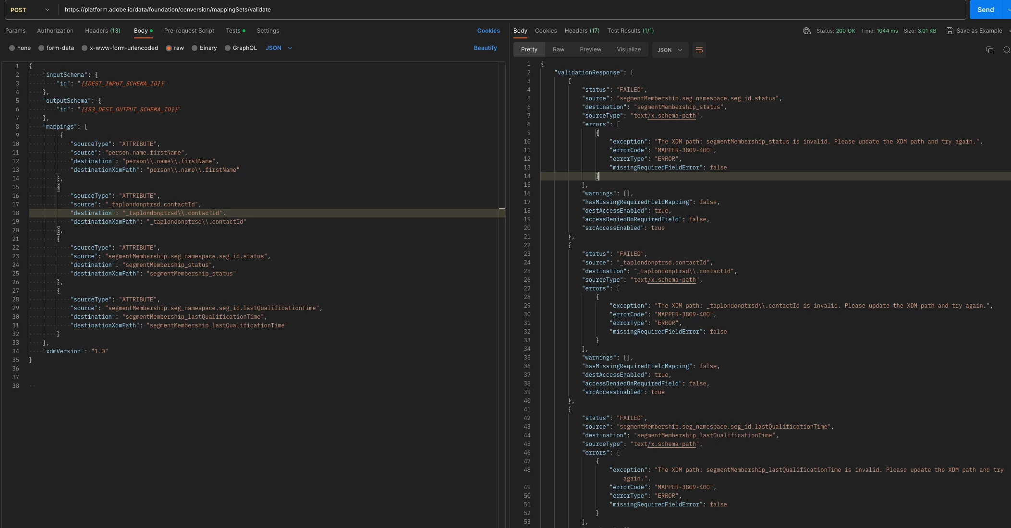Choose the GraphQL body option
The height and width of the screenshot is (528, 1011).
click(x=228, y=48)
